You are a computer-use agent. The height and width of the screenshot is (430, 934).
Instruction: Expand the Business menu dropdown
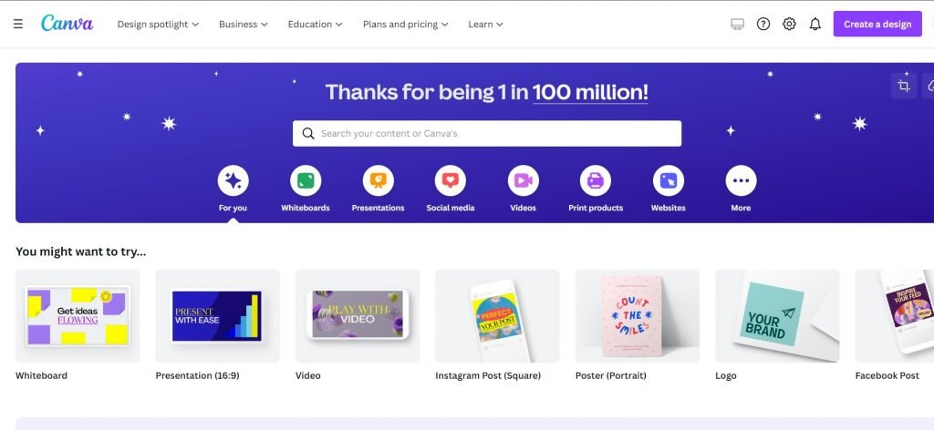(x=244, y=24)
